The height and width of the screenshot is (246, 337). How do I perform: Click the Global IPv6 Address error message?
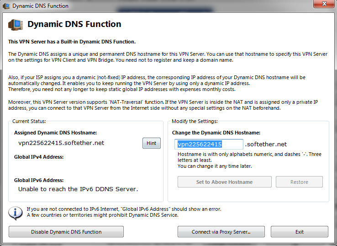pos(78,189)
